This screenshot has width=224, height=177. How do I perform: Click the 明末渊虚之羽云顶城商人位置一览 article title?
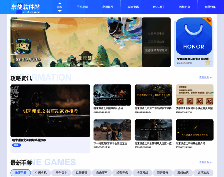153,143
